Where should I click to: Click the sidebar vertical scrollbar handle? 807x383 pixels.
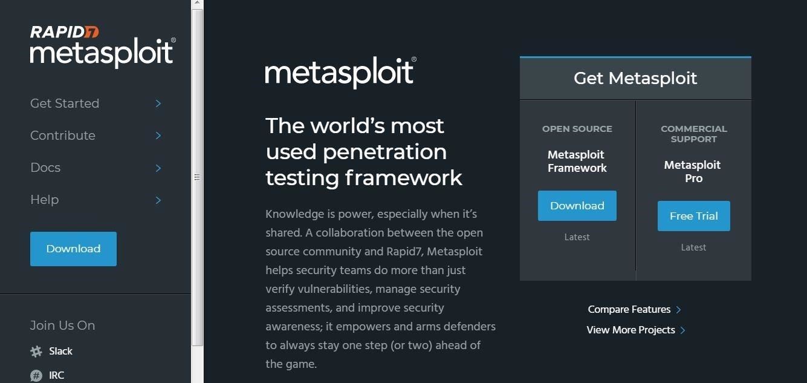click(198, 177)
